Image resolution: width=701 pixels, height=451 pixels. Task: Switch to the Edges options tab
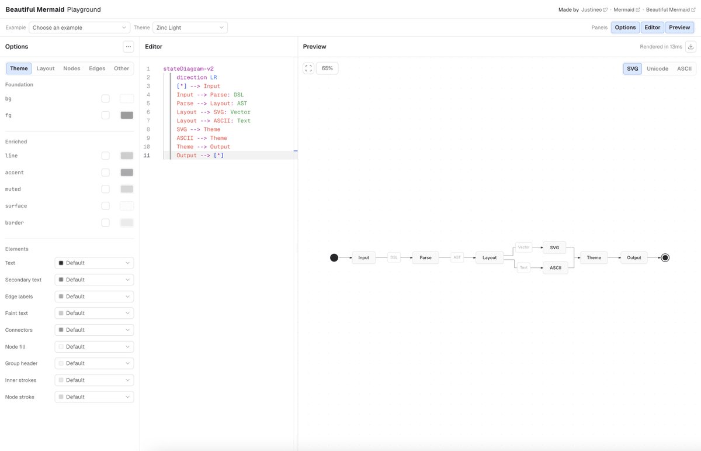pyautogui.click(x=97, y=68)
